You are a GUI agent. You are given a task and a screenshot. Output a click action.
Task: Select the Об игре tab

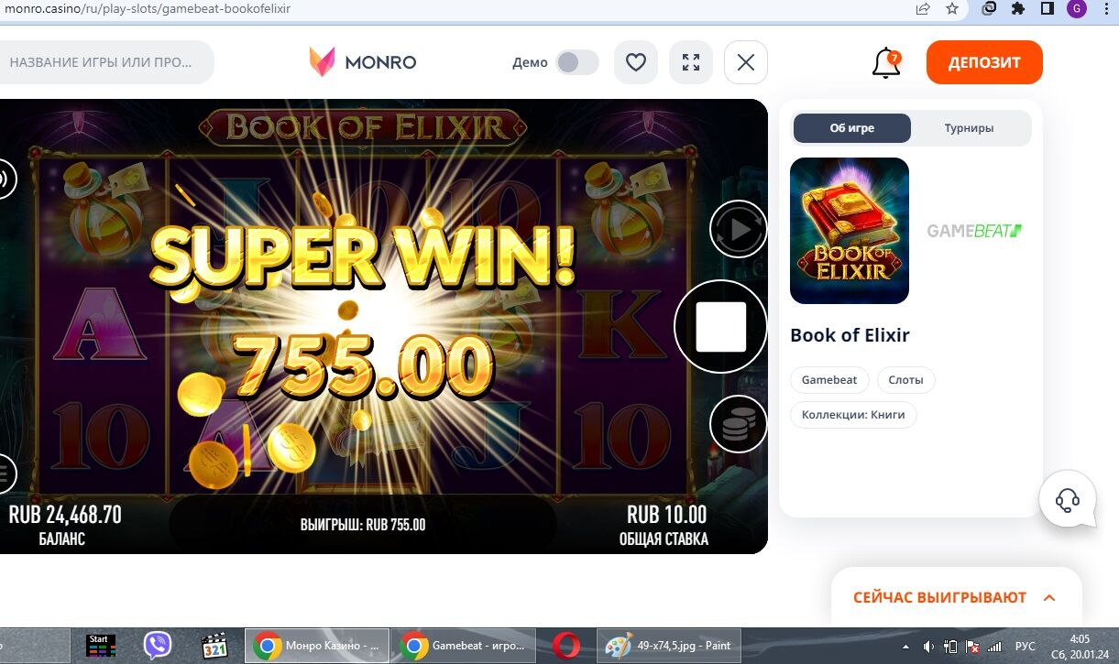point(852,128)
